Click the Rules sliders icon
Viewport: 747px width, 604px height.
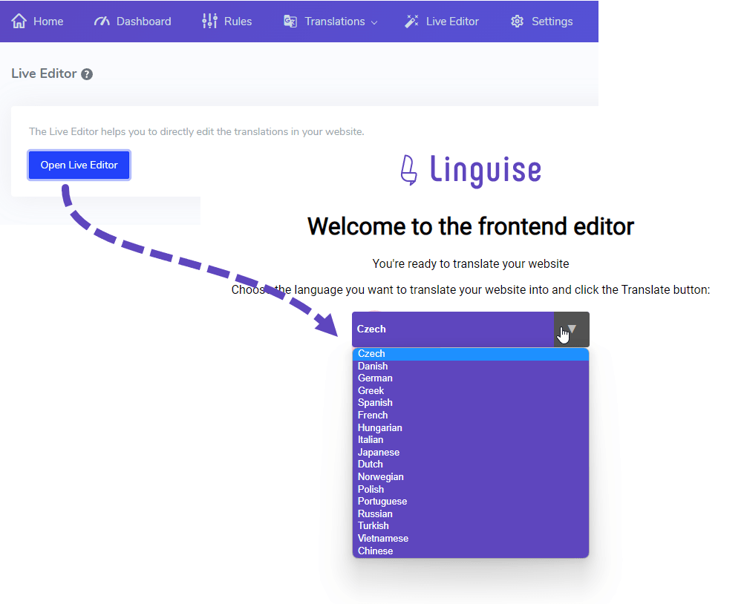209,22
